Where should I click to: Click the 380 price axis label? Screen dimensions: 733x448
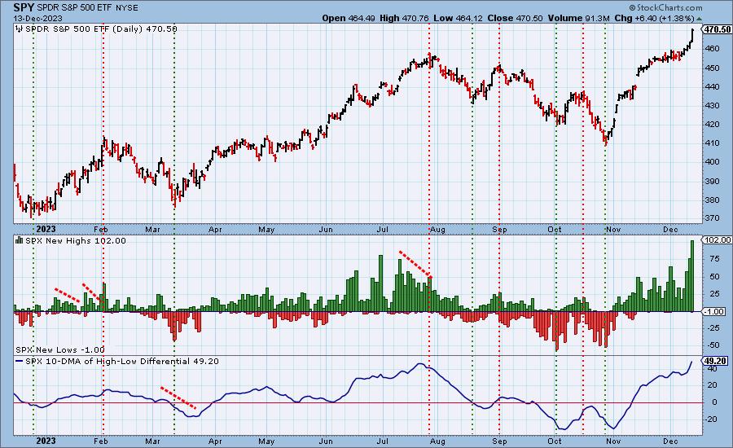click(x=713, y=200)
